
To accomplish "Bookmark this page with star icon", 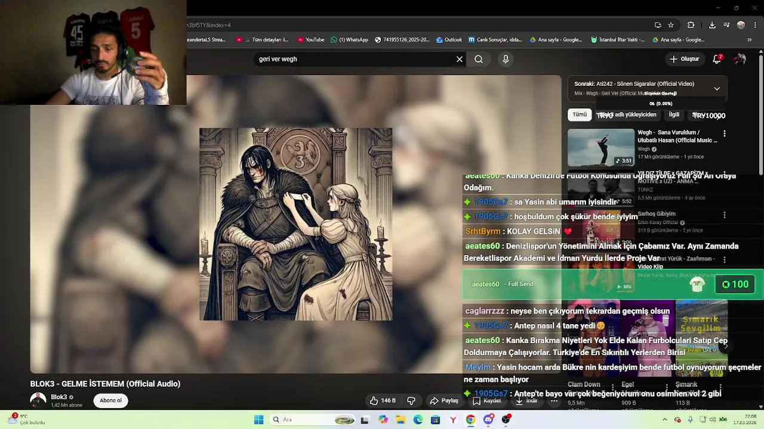I will pyautogui.click(x=671, y=25).
